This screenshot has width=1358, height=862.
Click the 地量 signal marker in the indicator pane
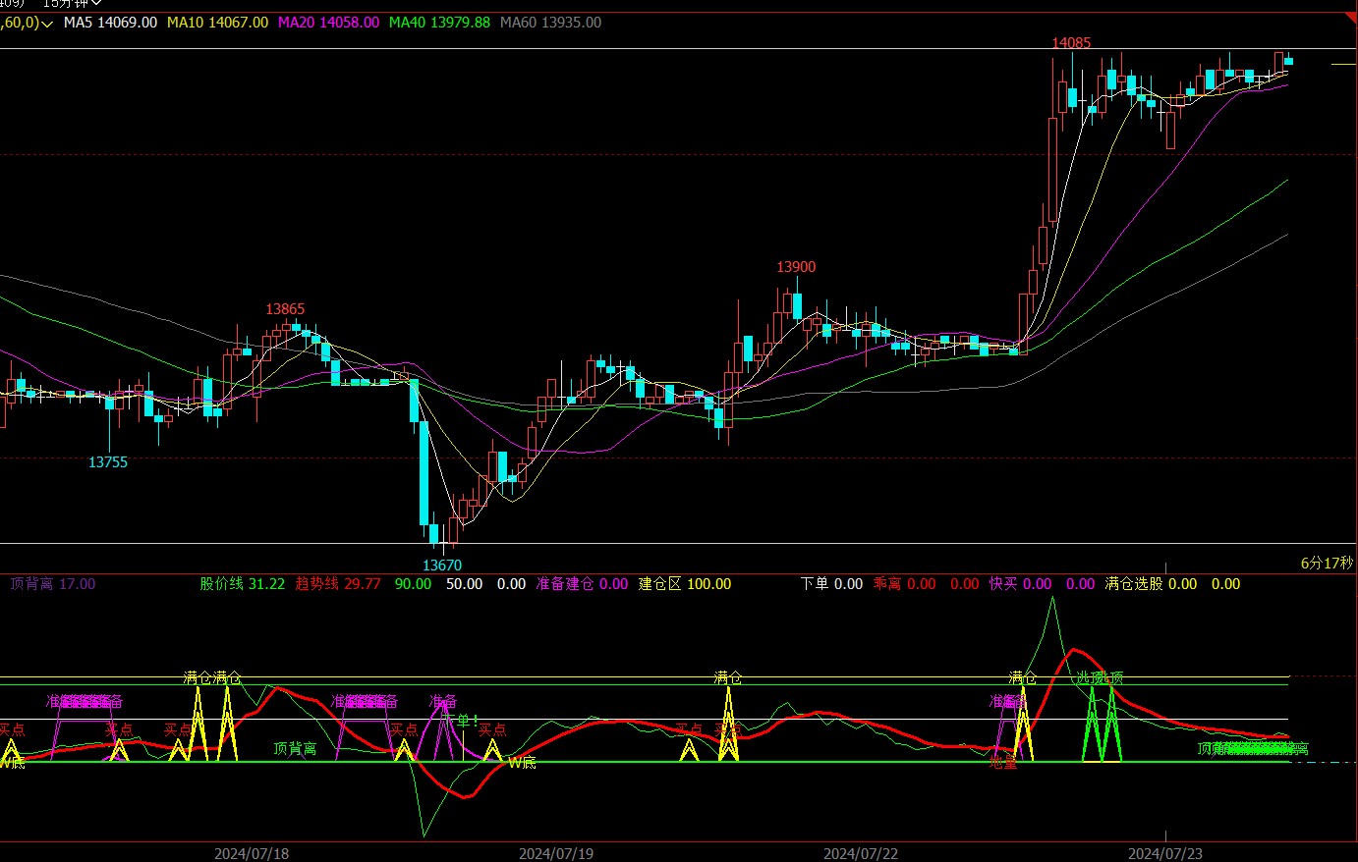click(1003, 763)
